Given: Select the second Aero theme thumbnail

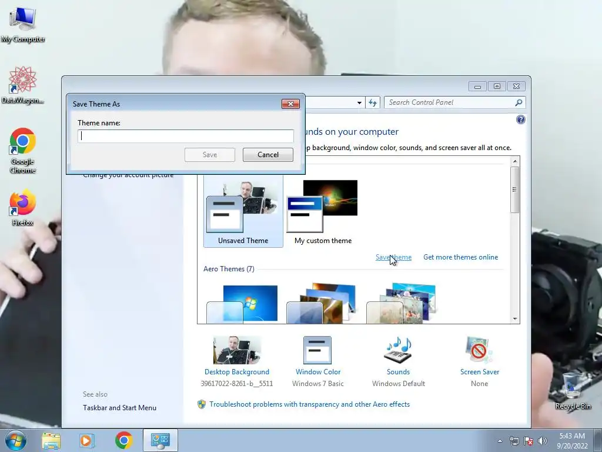Looking at the screenshot, I should click(322, 304).
